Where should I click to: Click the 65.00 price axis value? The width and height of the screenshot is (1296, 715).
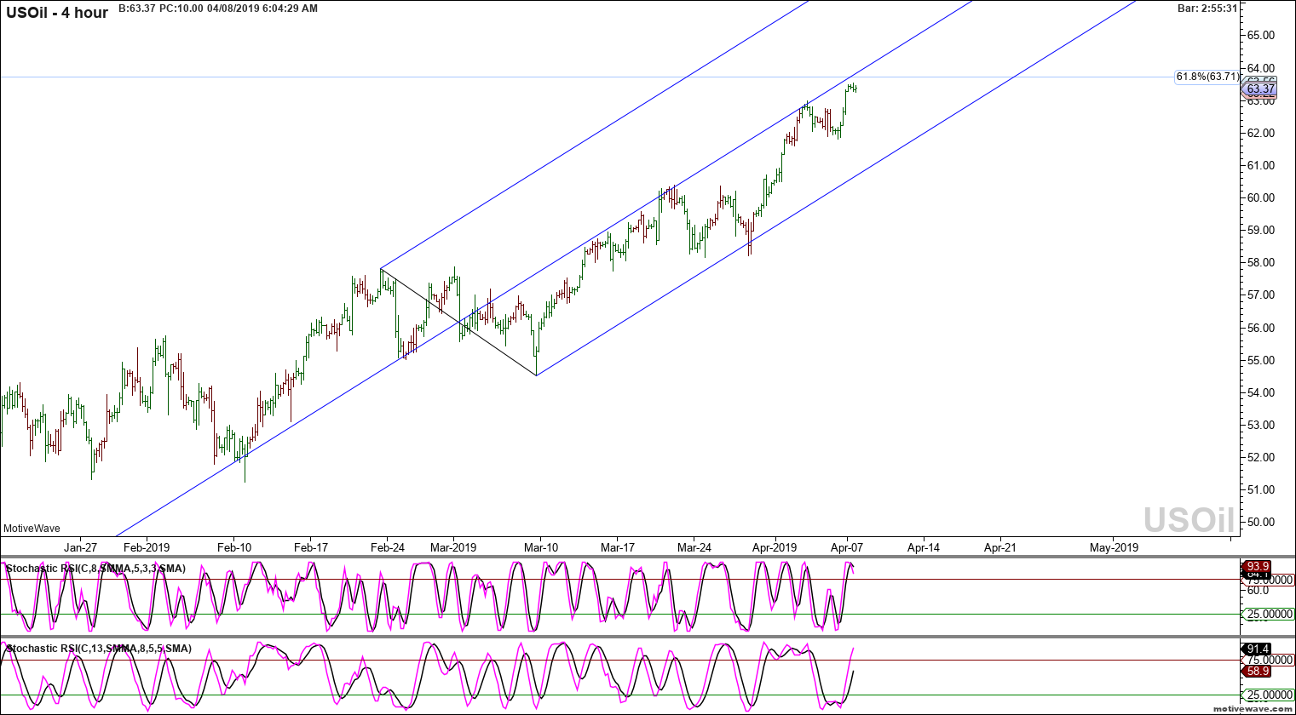pyautogui.click(x=1261, y=36)
